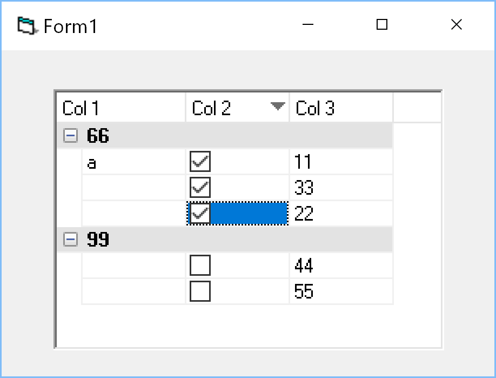Click the checkbox icon in the row with 44
The height and width of the screenshot is (378, 496).
(x=200, y=265)
